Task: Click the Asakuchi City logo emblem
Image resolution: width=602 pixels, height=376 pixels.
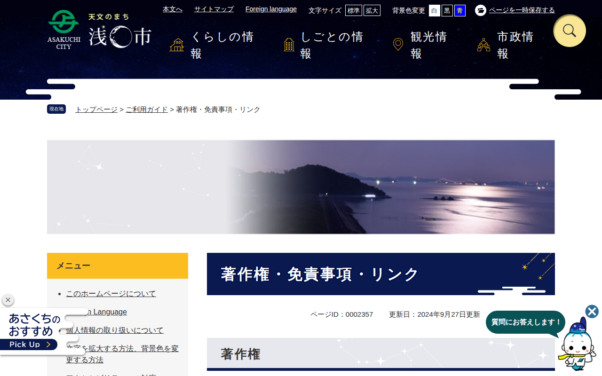Action: click(x=64, y=30)
